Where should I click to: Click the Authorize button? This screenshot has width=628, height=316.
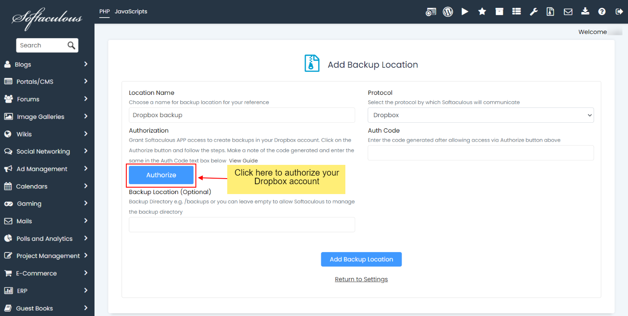click(x=161, y=175)
